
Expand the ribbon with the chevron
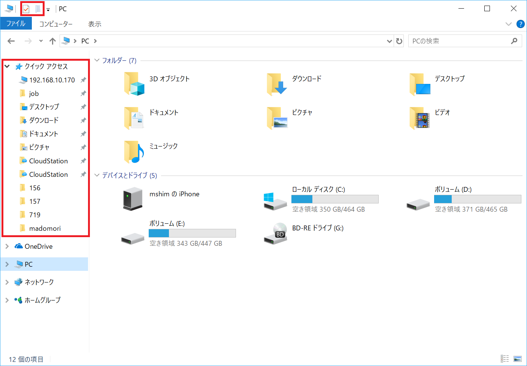pos(508,24)
